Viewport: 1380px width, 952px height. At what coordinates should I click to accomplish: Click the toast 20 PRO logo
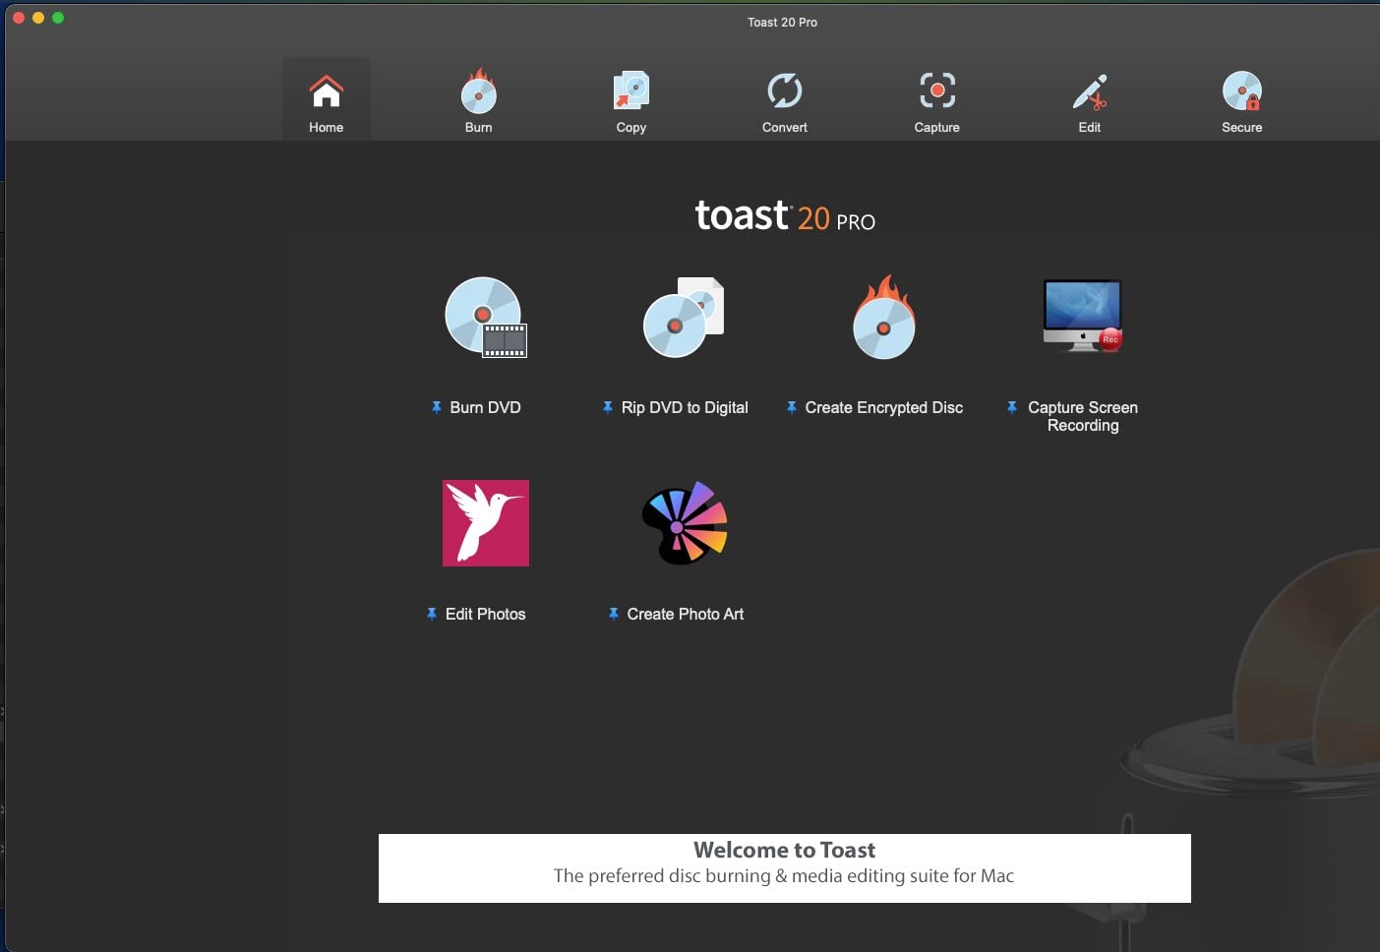pyautogui.click(x=785, y=215)
